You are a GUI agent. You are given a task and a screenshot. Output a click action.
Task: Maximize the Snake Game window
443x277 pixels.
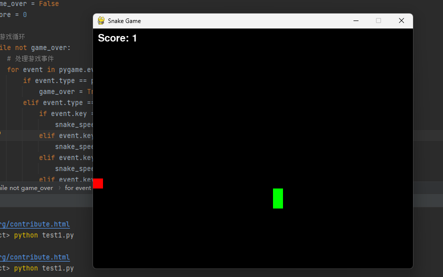[378, 20]
